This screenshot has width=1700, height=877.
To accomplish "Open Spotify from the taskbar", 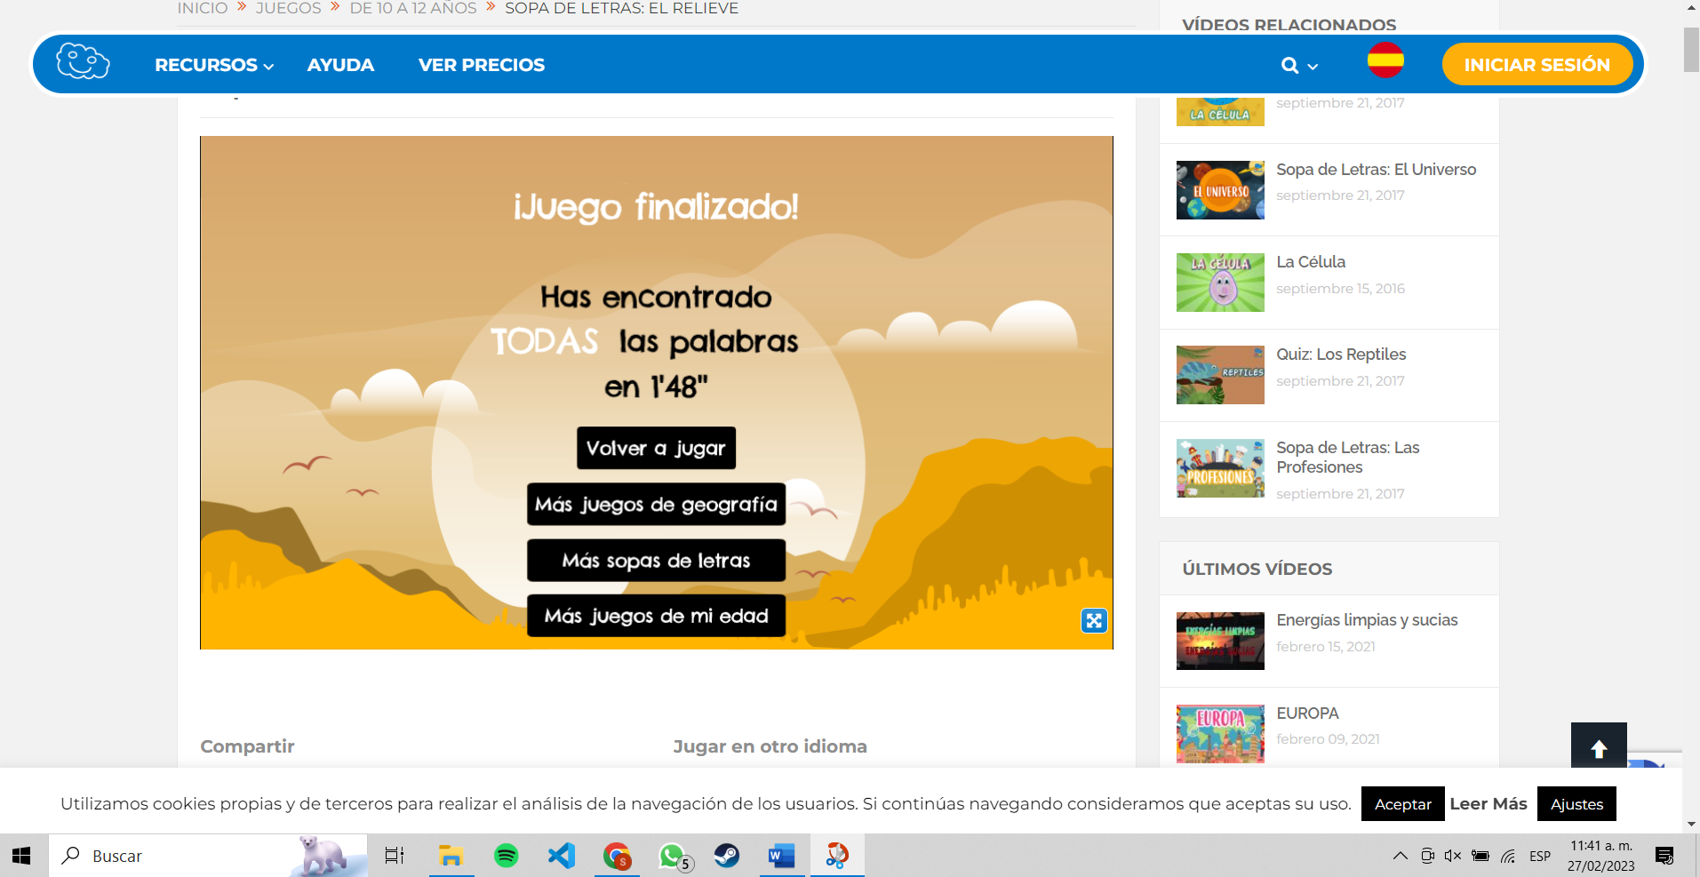I will coord(507,856).
